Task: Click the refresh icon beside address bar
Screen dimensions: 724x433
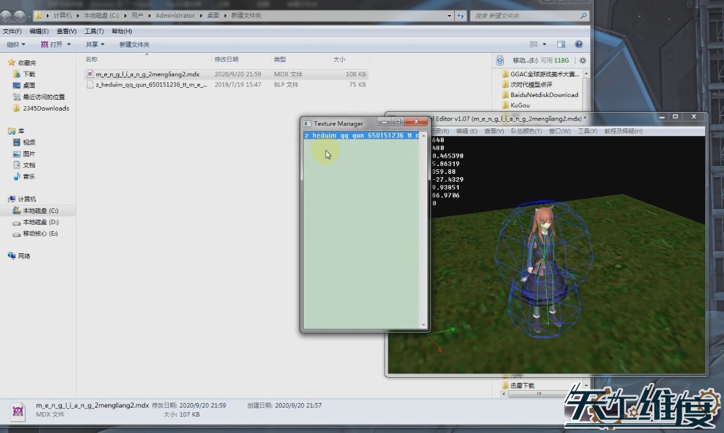Action: [x=461, y=16]
